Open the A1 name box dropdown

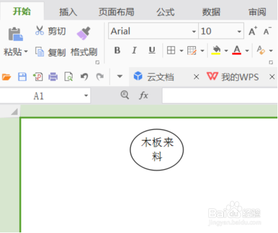pyautogui.click(x=86, y=95)
